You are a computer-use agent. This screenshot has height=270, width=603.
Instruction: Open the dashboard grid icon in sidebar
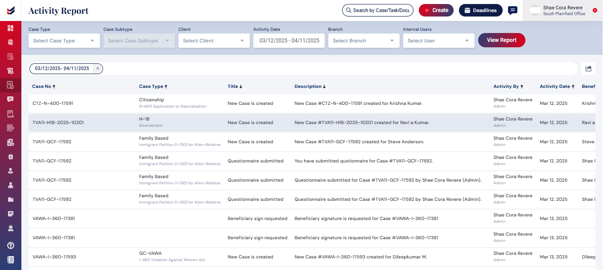click(10, 28)
